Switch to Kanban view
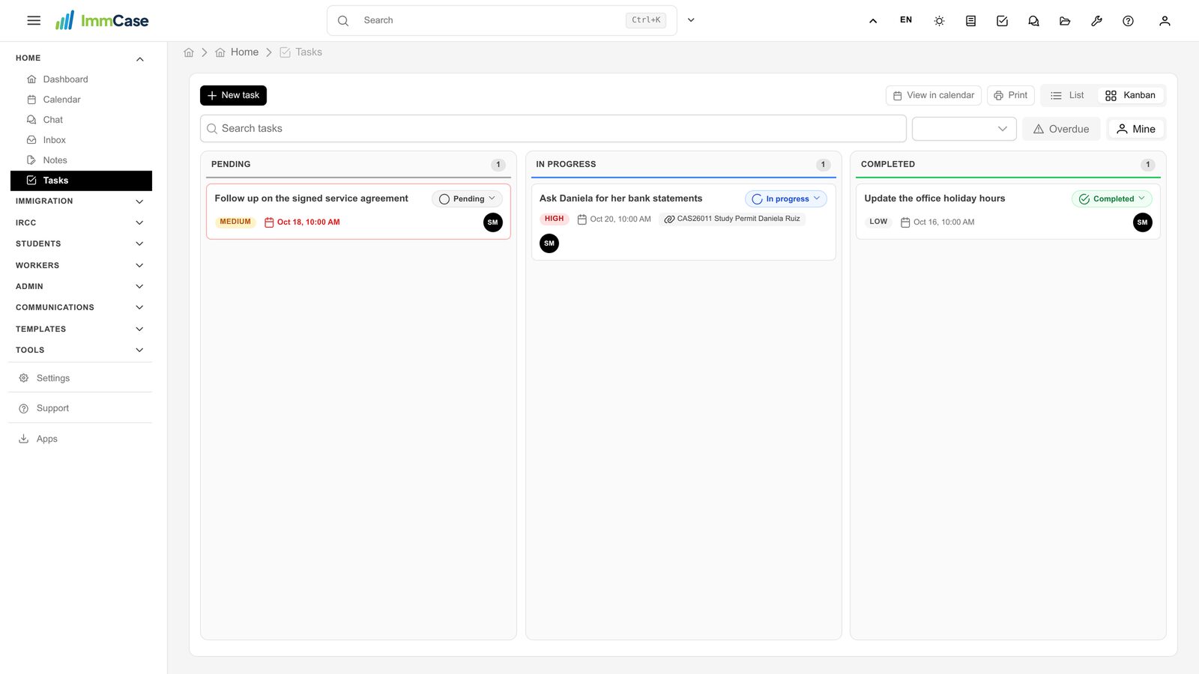Screen dimensions: 1199x674 1130,95
